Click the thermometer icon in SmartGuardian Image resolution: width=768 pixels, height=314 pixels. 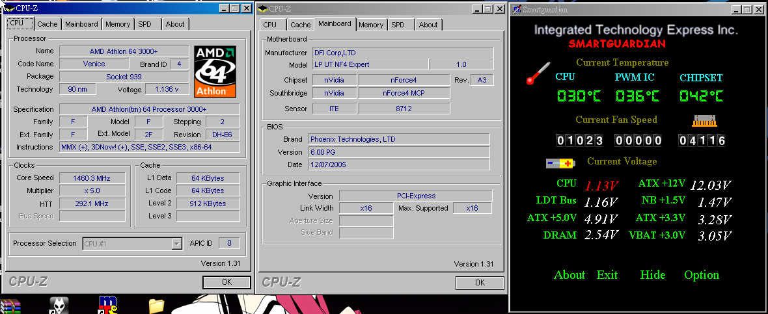pos(538,73)
